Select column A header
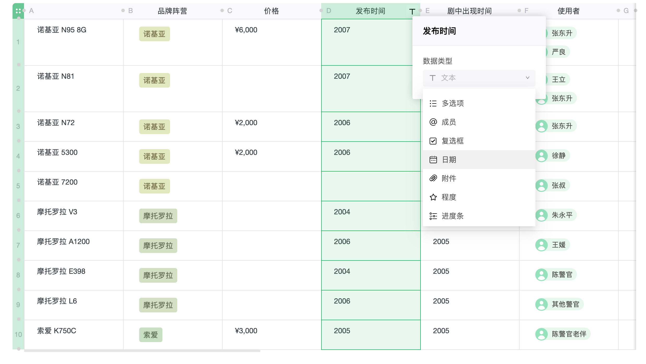 tap(74, 11)
